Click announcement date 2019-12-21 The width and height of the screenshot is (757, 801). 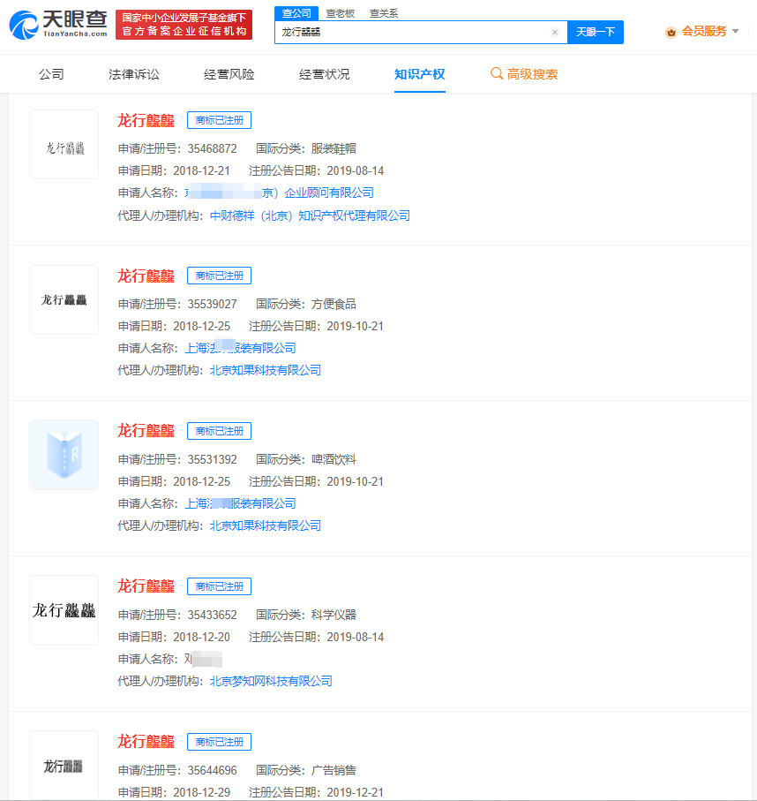[x=356, y=792]
